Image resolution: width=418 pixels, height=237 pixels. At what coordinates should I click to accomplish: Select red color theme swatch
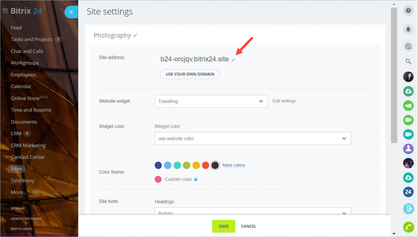point(205,165)
